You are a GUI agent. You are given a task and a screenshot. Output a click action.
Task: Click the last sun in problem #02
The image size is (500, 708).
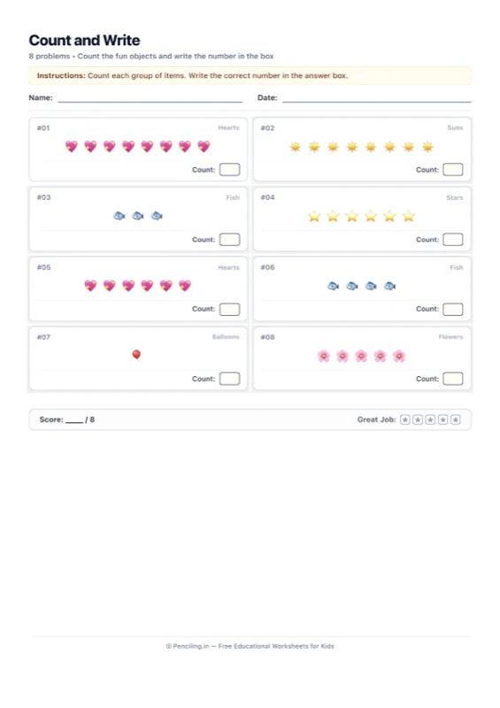(x=427, y=147)
